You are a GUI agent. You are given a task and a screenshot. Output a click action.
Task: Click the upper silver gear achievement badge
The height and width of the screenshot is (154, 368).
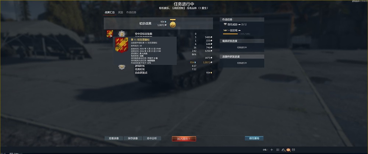[121, 34]
